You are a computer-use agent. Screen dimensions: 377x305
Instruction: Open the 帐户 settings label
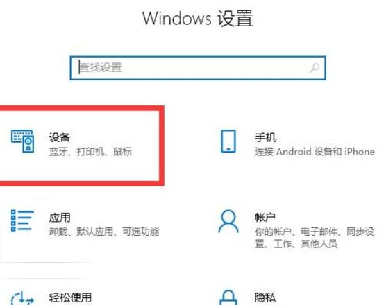[265, 218]
